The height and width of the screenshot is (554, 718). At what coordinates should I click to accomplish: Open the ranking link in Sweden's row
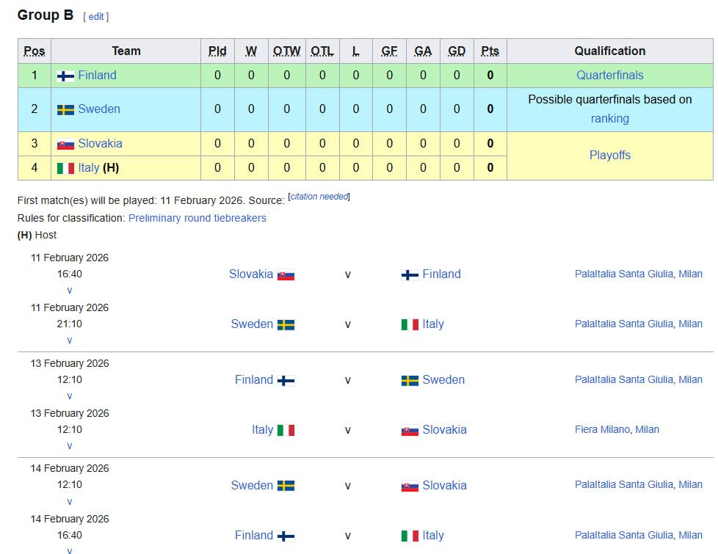pos(609,118)
